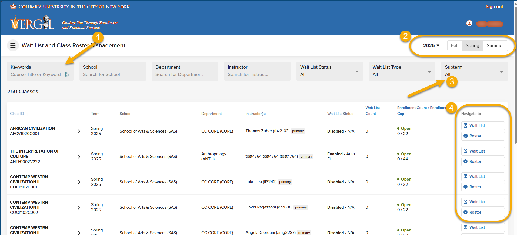Click the Sign out link
This screenshot has height=235, width=517.
pyautogui.click(x=494, y=6)
